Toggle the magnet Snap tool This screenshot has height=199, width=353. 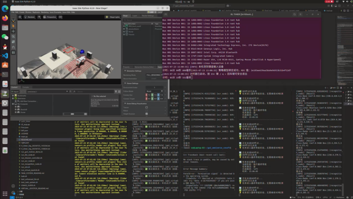13,47
